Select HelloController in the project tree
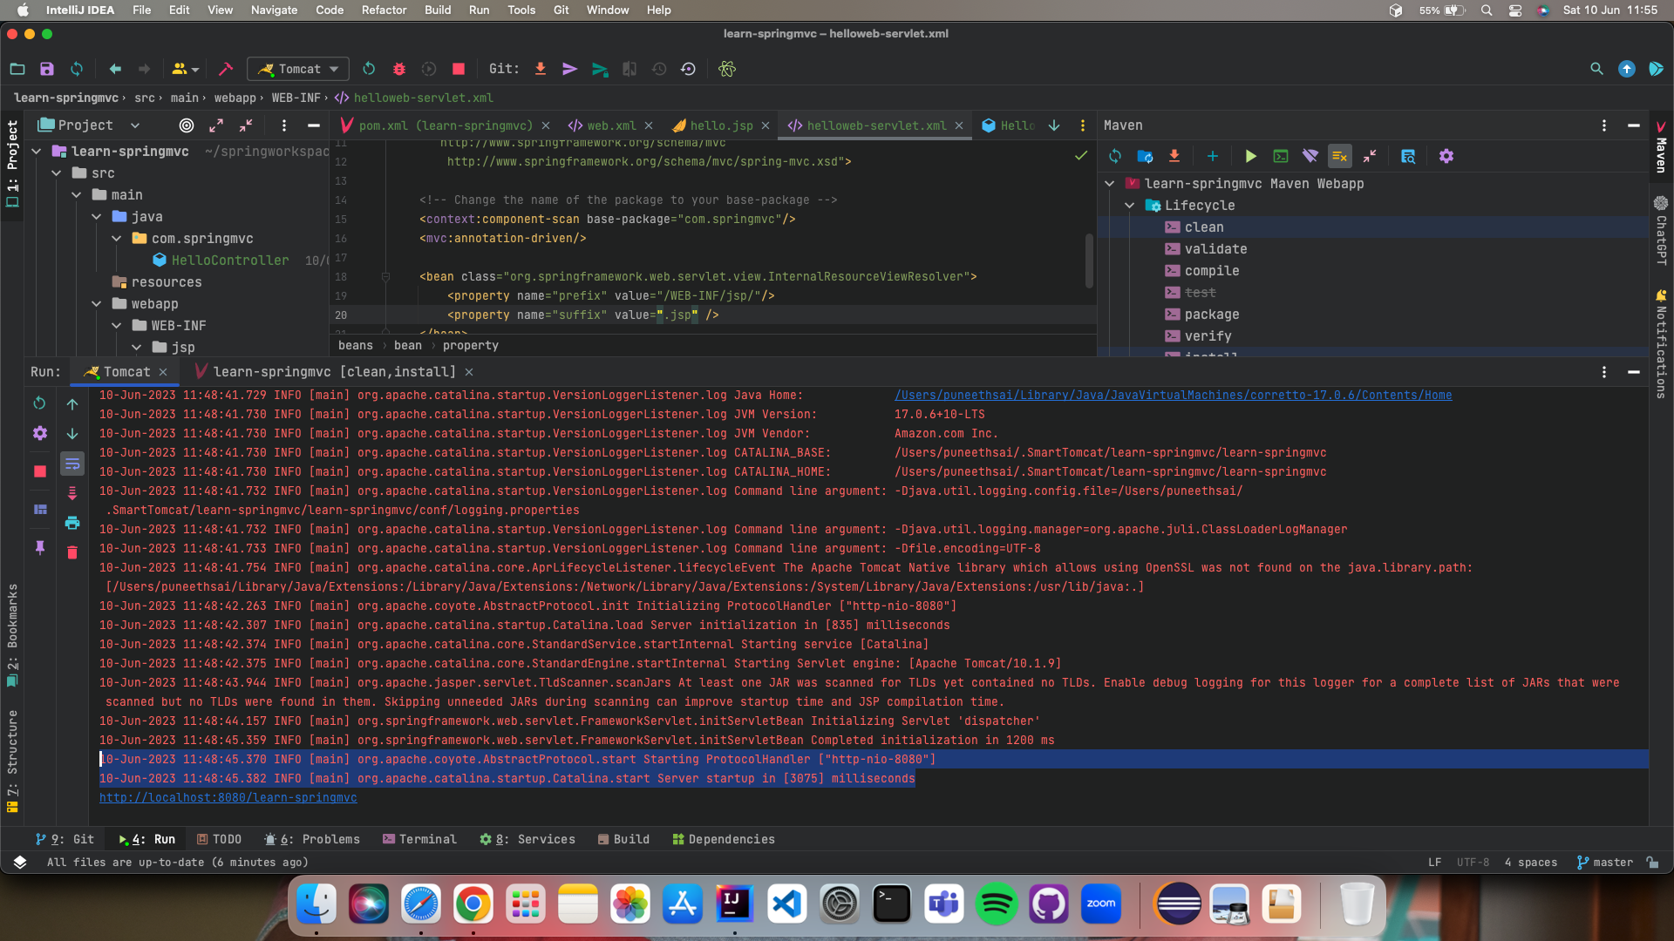Viewport: 1674px width, 941px height. click(230, 261)
